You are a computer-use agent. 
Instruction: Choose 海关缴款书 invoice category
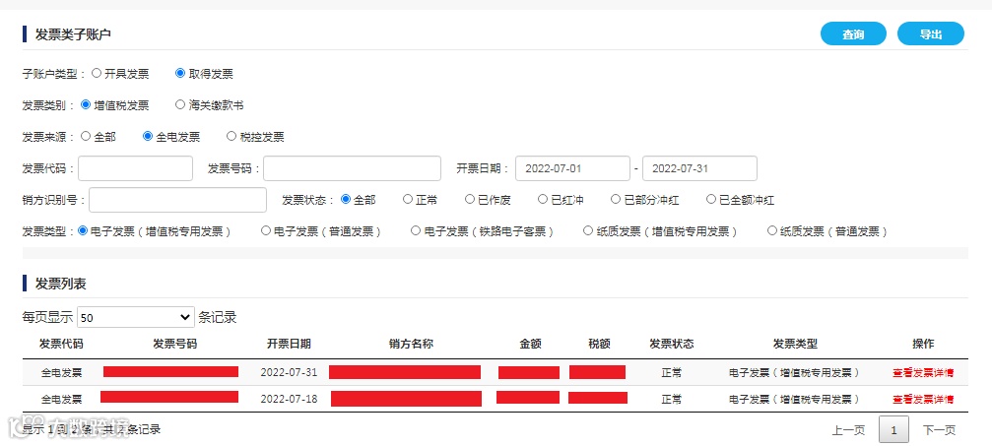tap(179, 104)
